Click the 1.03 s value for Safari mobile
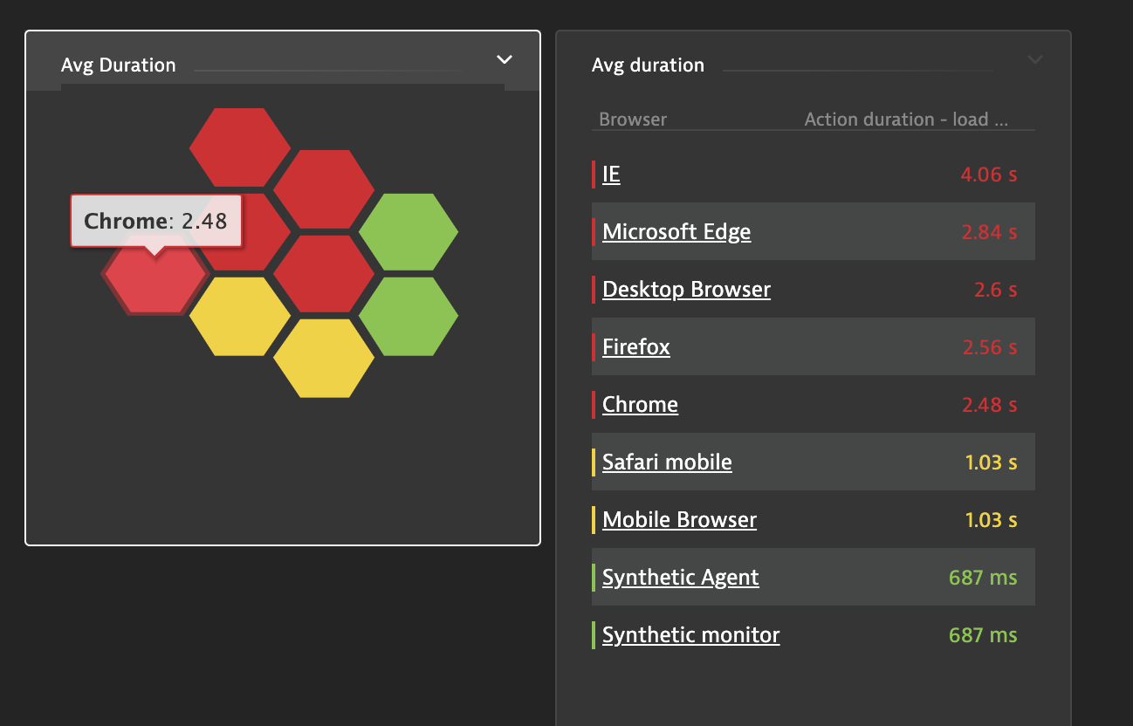1133x726 pixels. tap(991, 462)
